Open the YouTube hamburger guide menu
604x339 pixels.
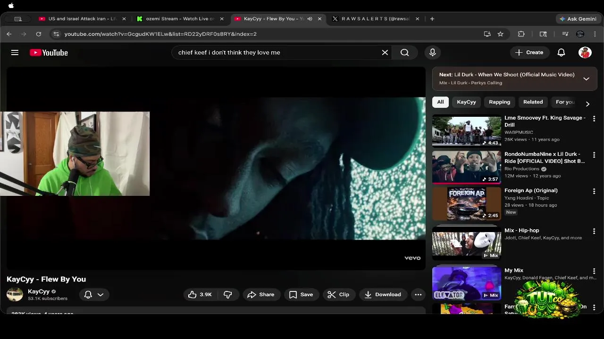pos(15,52)
